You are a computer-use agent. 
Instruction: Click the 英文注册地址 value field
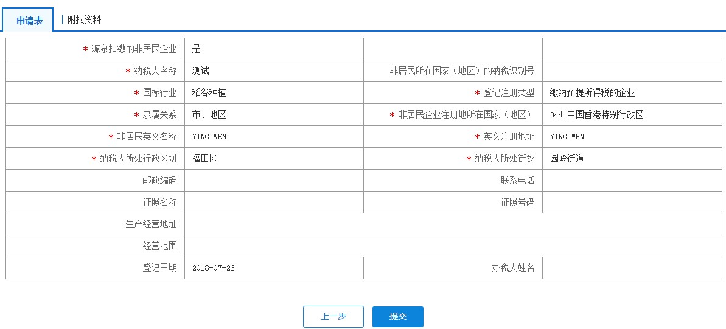point(632,137)
